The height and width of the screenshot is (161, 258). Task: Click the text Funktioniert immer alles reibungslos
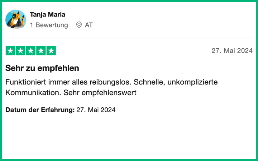(x=68, y=82)
